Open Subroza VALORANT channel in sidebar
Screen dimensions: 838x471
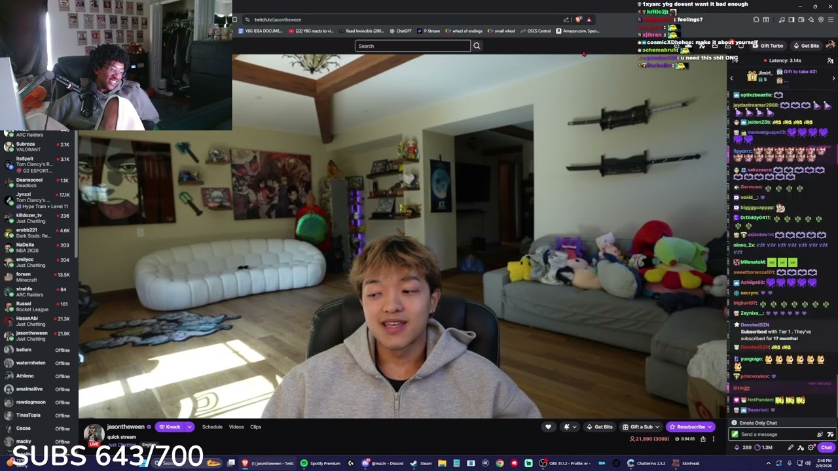tap(39, 147)
